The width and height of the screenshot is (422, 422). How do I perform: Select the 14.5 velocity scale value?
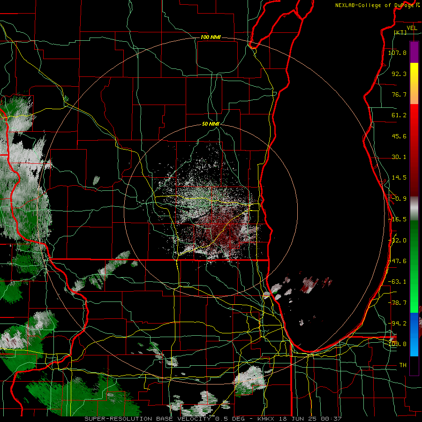tap(399, 178)
